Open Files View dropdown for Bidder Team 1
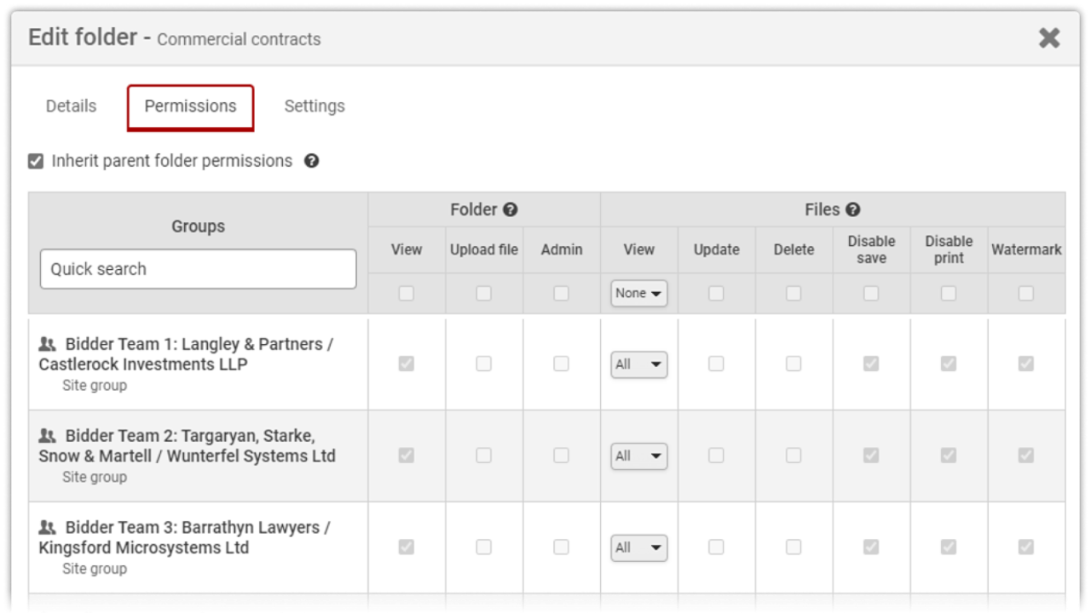The height and width of the screenshot is (613, 1091). click(638, 364)
